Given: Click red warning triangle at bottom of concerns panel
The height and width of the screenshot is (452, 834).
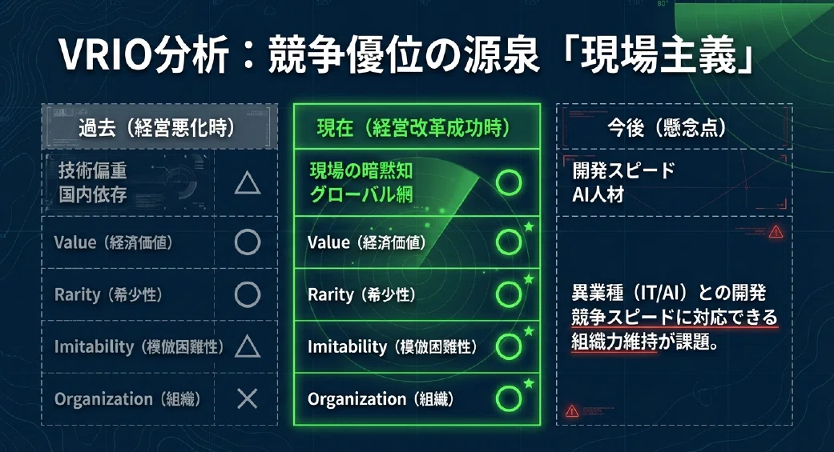Looking at the screenshot, I should (572, 410).
